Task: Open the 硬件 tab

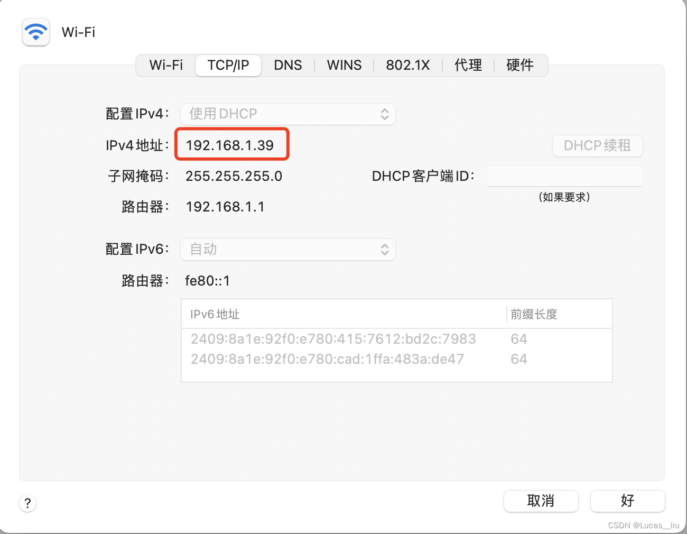Action: coord(520,65)
